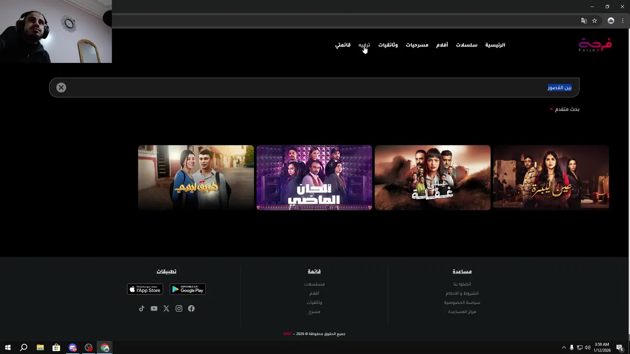Click the Google Translate icon in address bar
Image resolution: width=630 pixels, height=354 pixels.
pyautogui.click(x=584, y=21)
